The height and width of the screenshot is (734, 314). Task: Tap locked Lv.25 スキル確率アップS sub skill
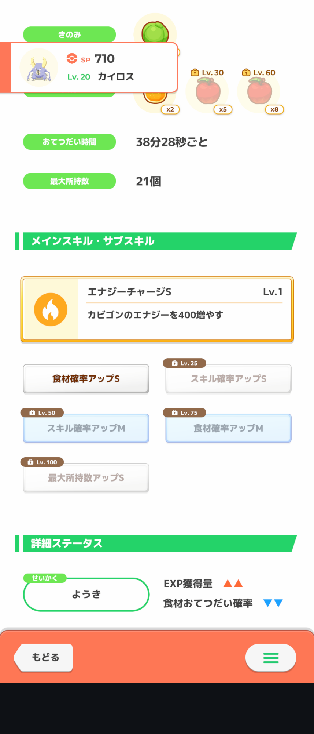pos(228,379)
